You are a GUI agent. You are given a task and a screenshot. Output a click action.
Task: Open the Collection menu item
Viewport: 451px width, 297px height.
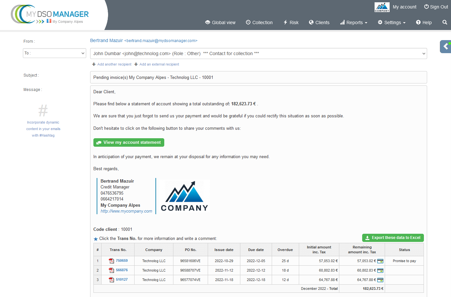(x=259, y=22)
